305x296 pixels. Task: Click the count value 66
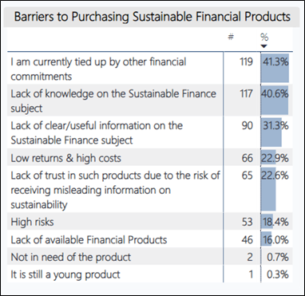tap(248, 158)
